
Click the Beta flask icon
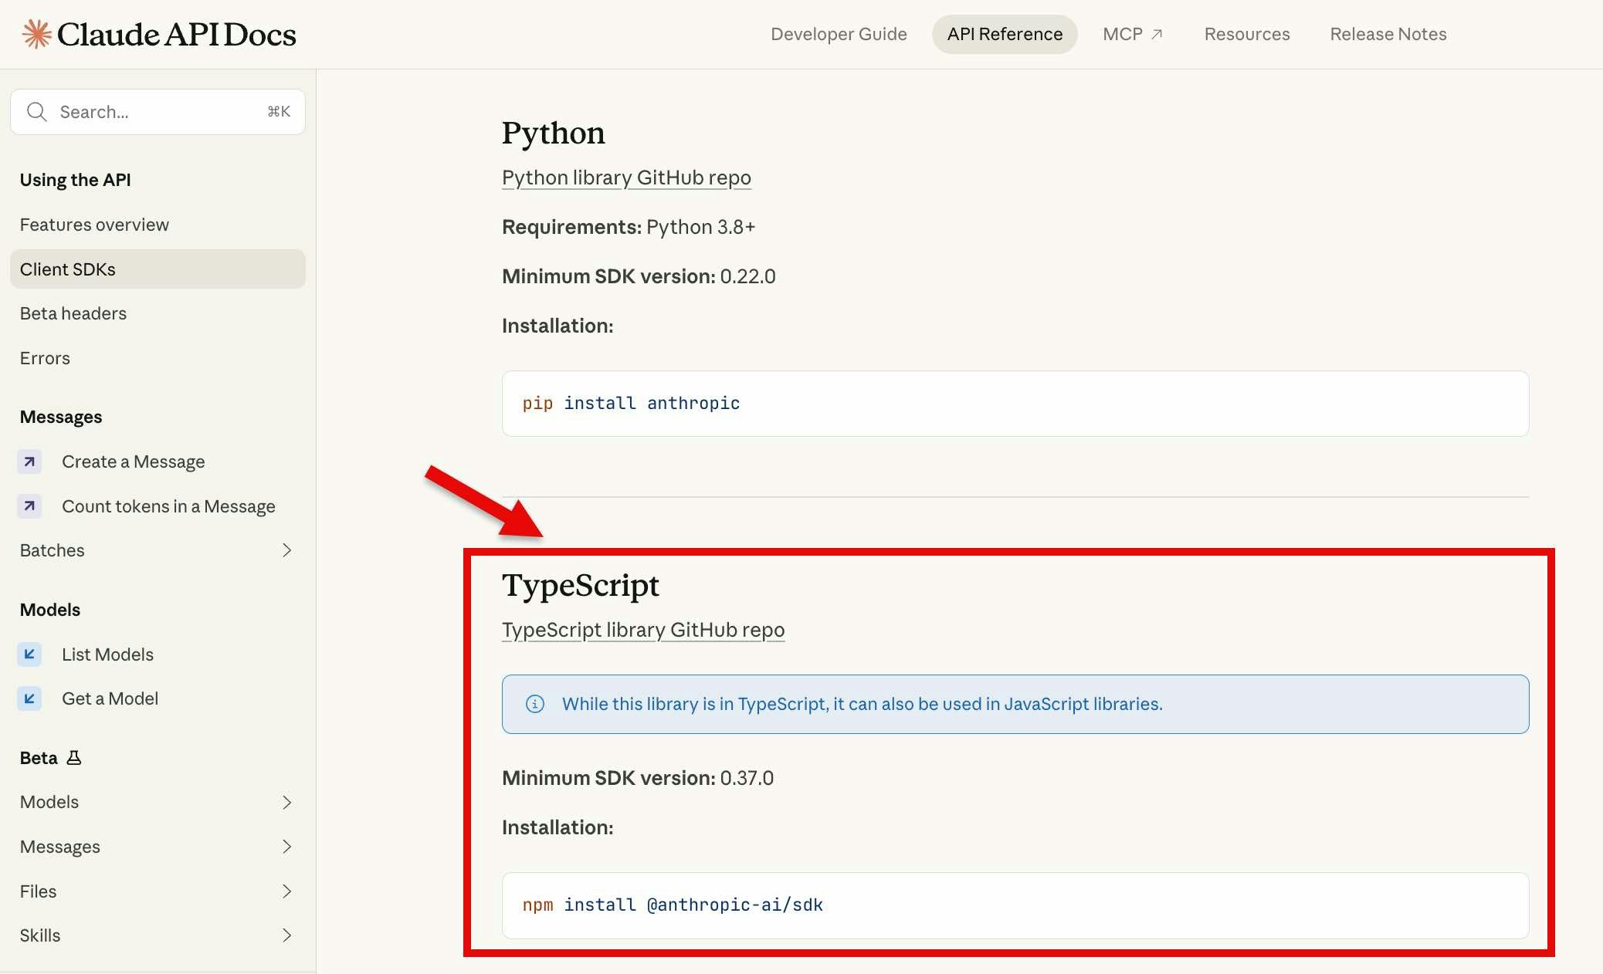pos(74,758)
